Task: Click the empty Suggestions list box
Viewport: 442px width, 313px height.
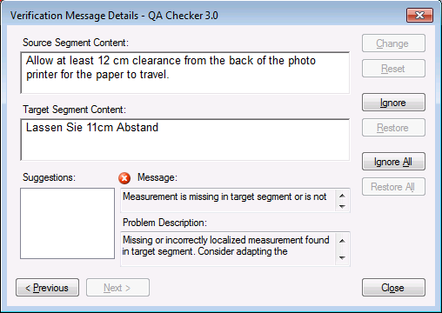Action: click(x=67, y=223)
